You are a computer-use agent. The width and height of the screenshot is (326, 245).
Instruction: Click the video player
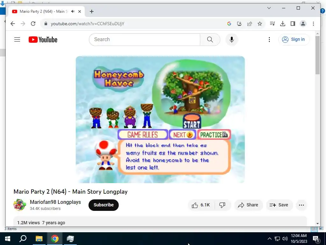[160, 119]
